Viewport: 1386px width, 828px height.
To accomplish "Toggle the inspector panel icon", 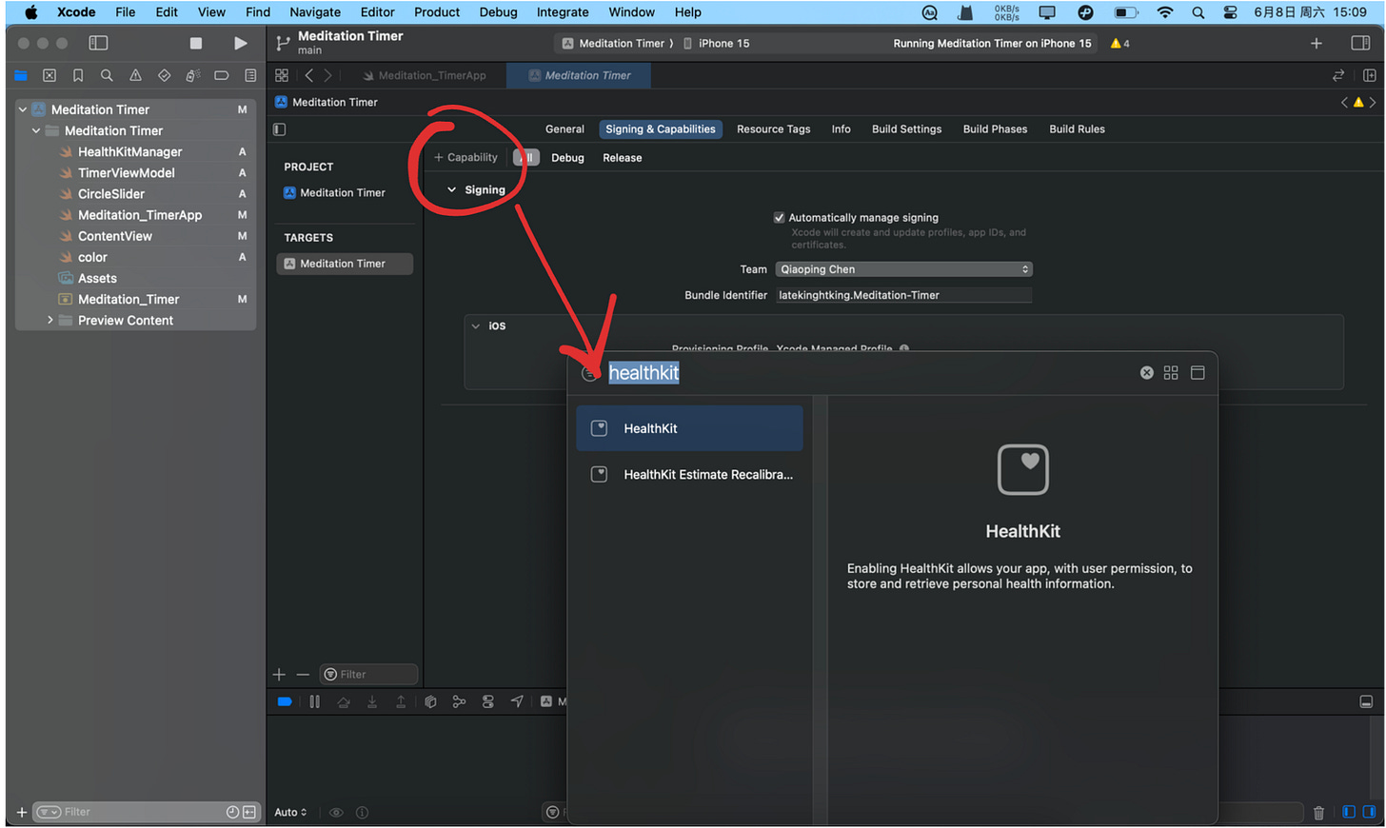I will pos(1360,43).
